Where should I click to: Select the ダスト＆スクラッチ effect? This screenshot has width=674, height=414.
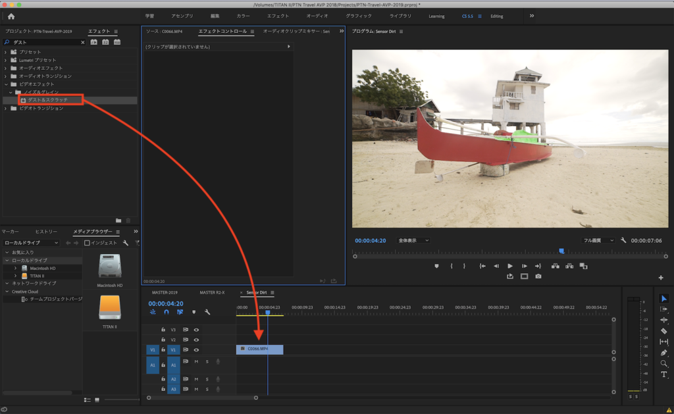[47, 99]
